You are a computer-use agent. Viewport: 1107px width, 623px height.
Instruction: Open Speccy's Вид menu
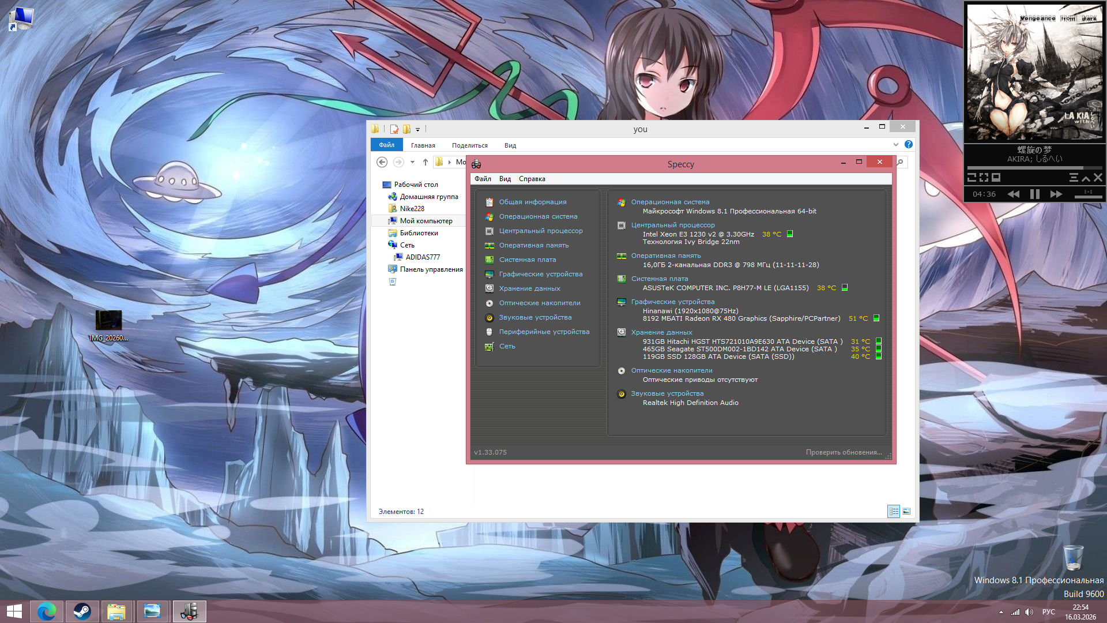tap(504, 179)
